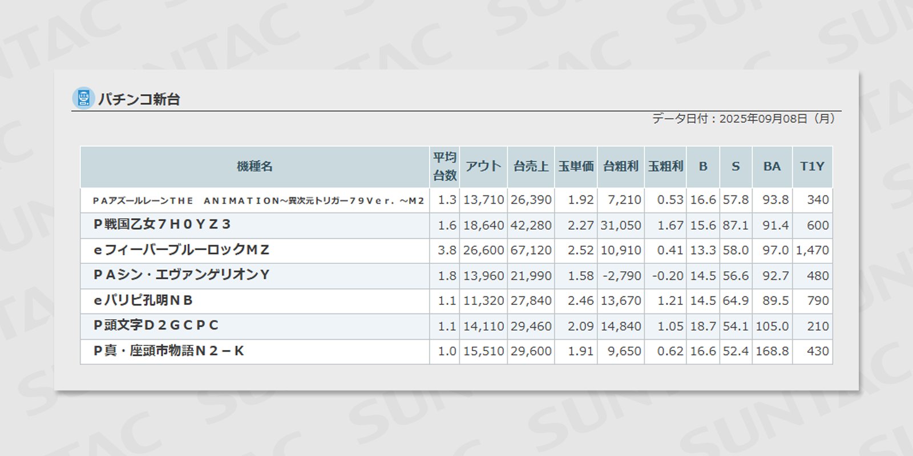
Task: Select the 玉粗利 column header
Action: click(665, 166)
